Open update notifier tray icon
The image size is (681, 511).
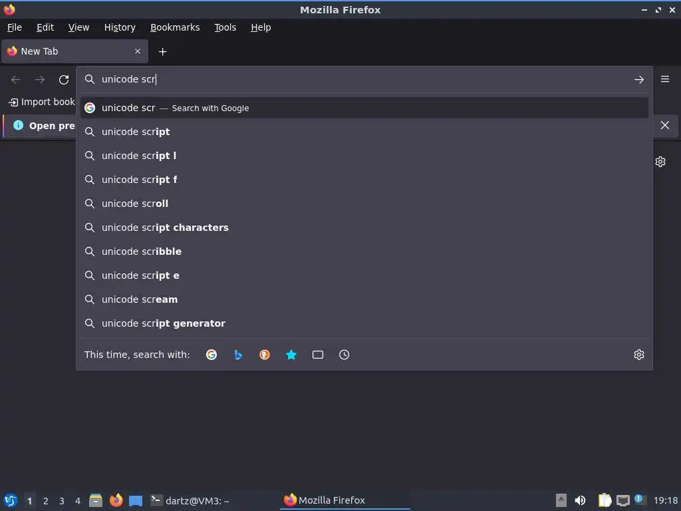pos(639,500)
